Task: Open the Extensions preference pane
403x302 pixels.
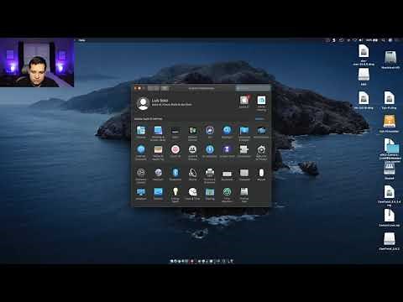Action: [244, 151]
